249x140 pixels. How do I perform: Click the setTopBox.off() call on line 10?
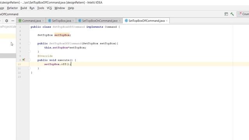click(x=58, y=64)
